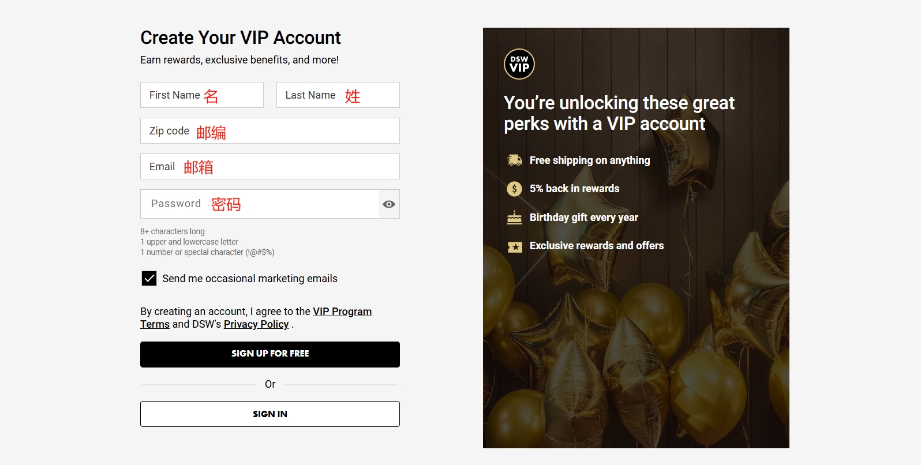921x465 pixels.
Task: Focus the Last Name field
Action: click(x=338, y=95)
